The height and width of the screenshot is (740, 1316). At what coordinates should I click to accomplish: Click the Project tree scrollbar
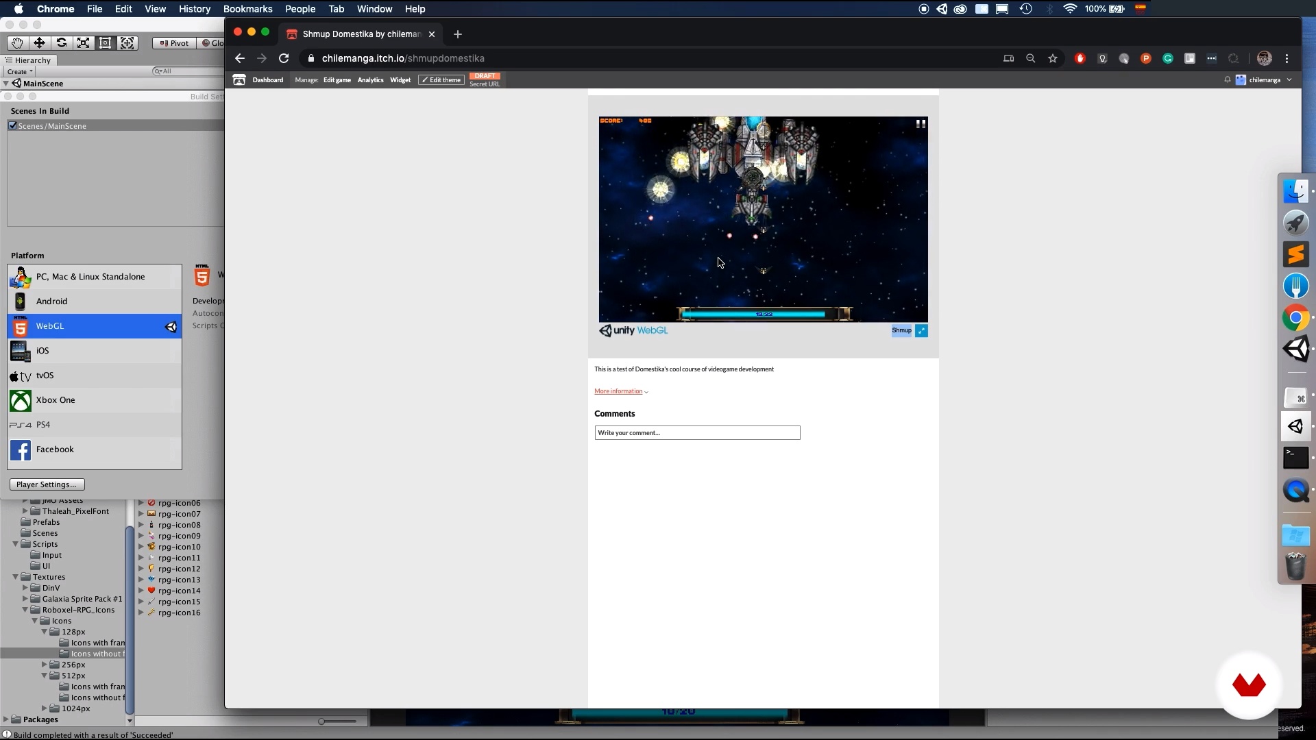pos(130,620)
